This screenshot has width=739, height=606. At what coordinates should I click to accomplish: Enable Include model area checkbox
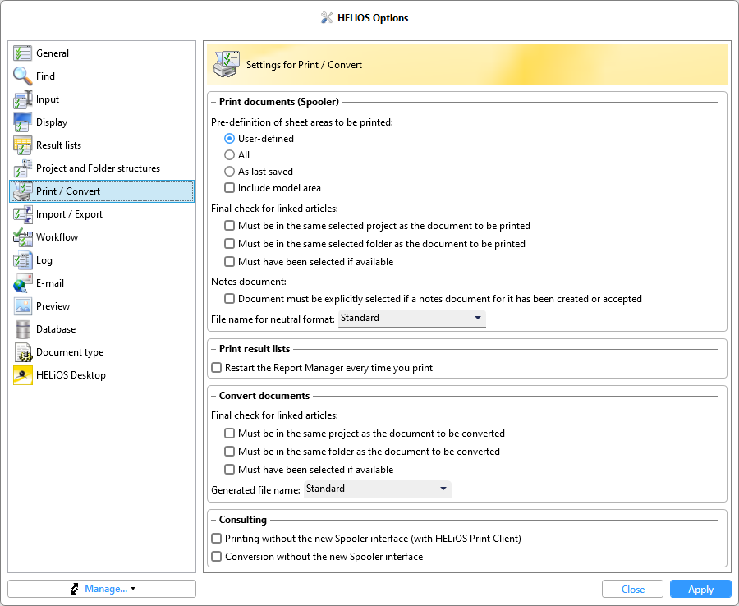pos(230,188)
